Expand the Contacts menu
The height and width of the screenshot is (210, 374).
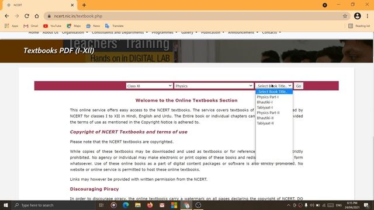[271, 33]
